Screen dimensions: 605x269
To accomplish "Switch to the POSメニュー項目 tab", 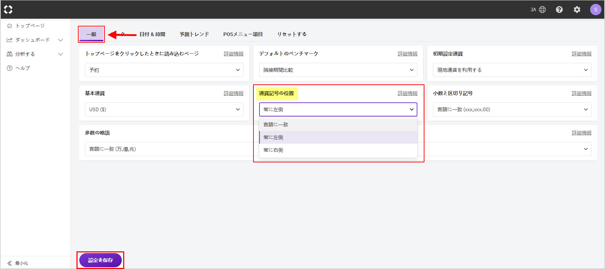I will tap(243, 34).
